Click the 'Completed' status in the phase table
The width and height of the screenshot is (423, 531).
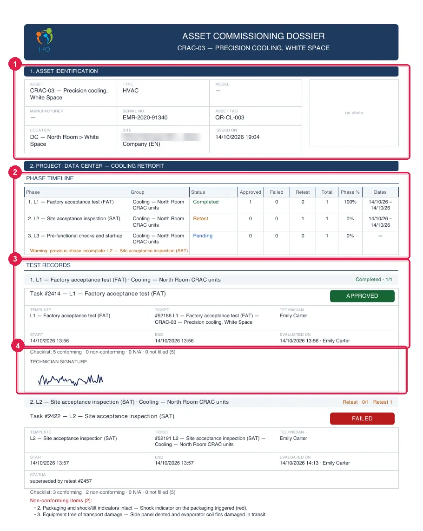(x=206, y=202)
